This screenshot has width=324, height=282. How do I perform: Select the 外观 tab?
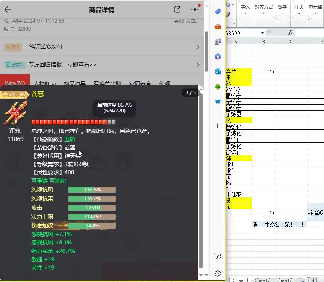click(165, 83)
